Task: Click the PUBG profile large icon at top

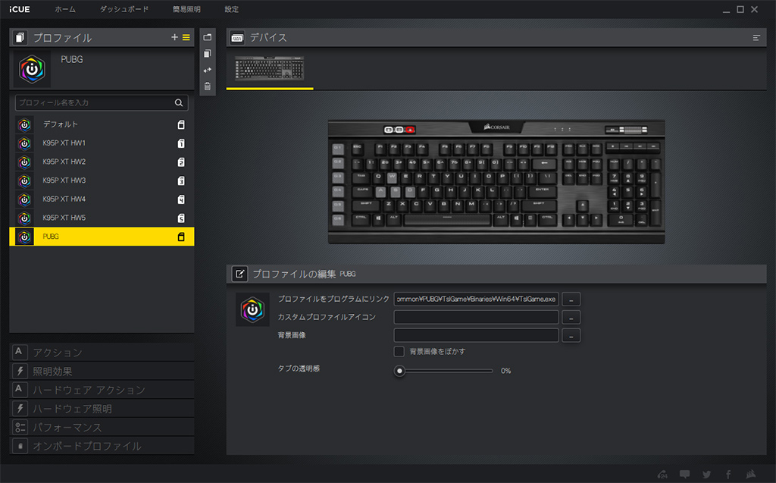Action: coord(32,69)
